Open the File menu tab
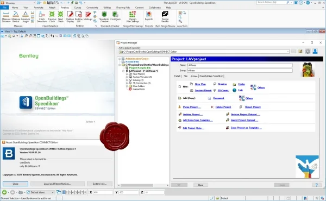 4,8
